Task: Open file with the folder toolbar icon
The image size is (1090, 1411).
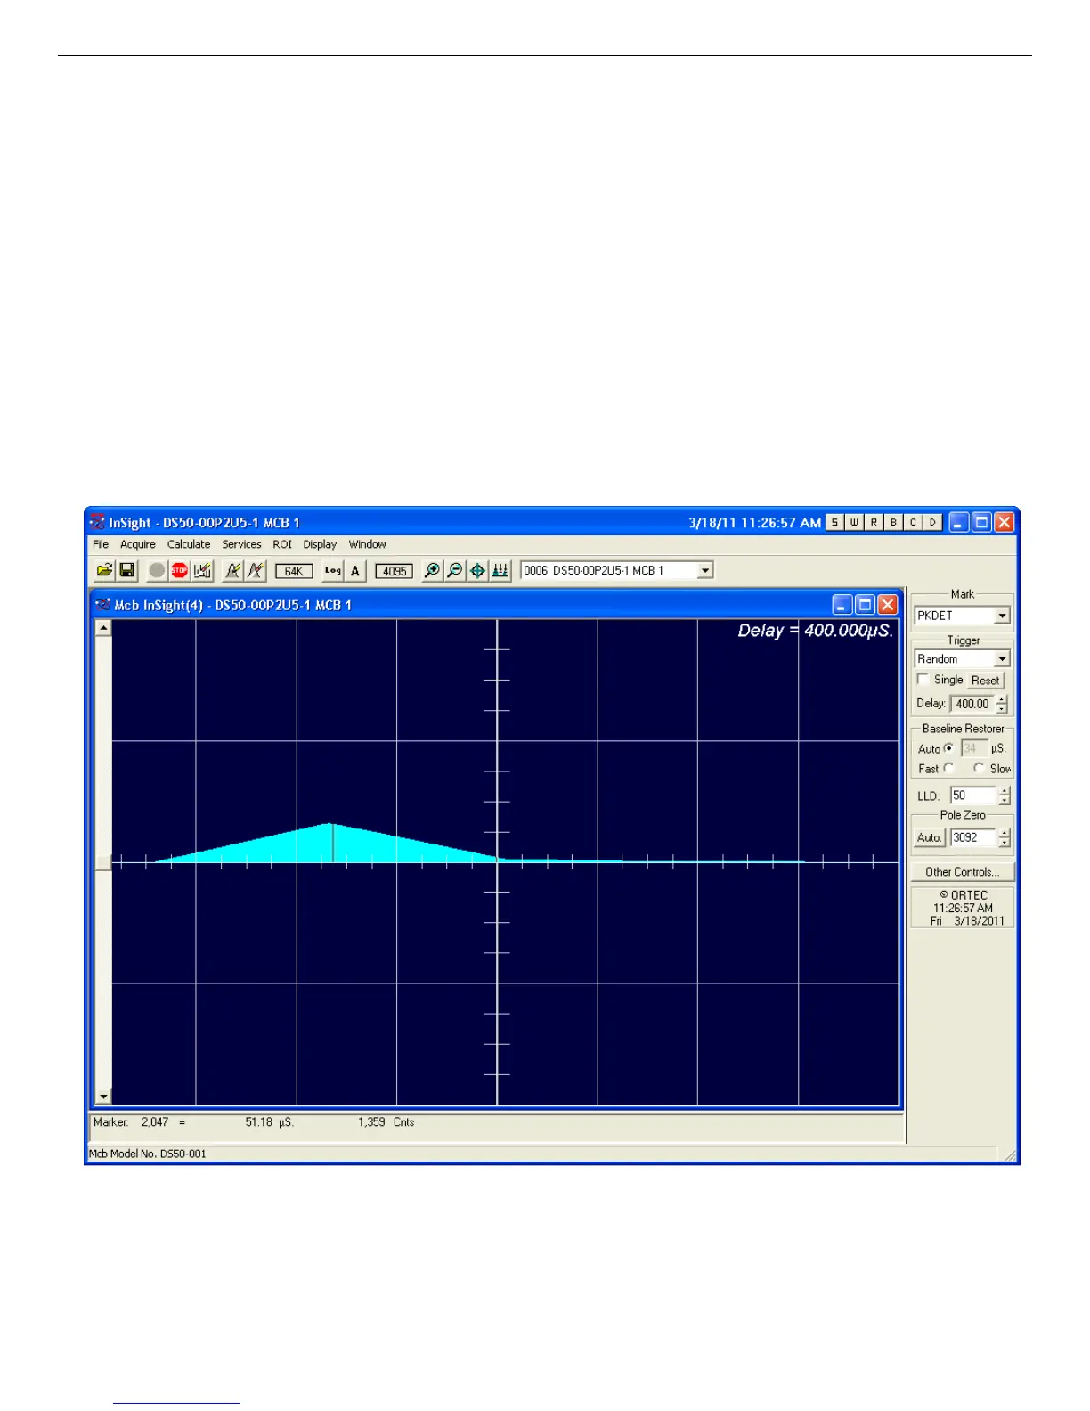Action: [x=104, y=570]
